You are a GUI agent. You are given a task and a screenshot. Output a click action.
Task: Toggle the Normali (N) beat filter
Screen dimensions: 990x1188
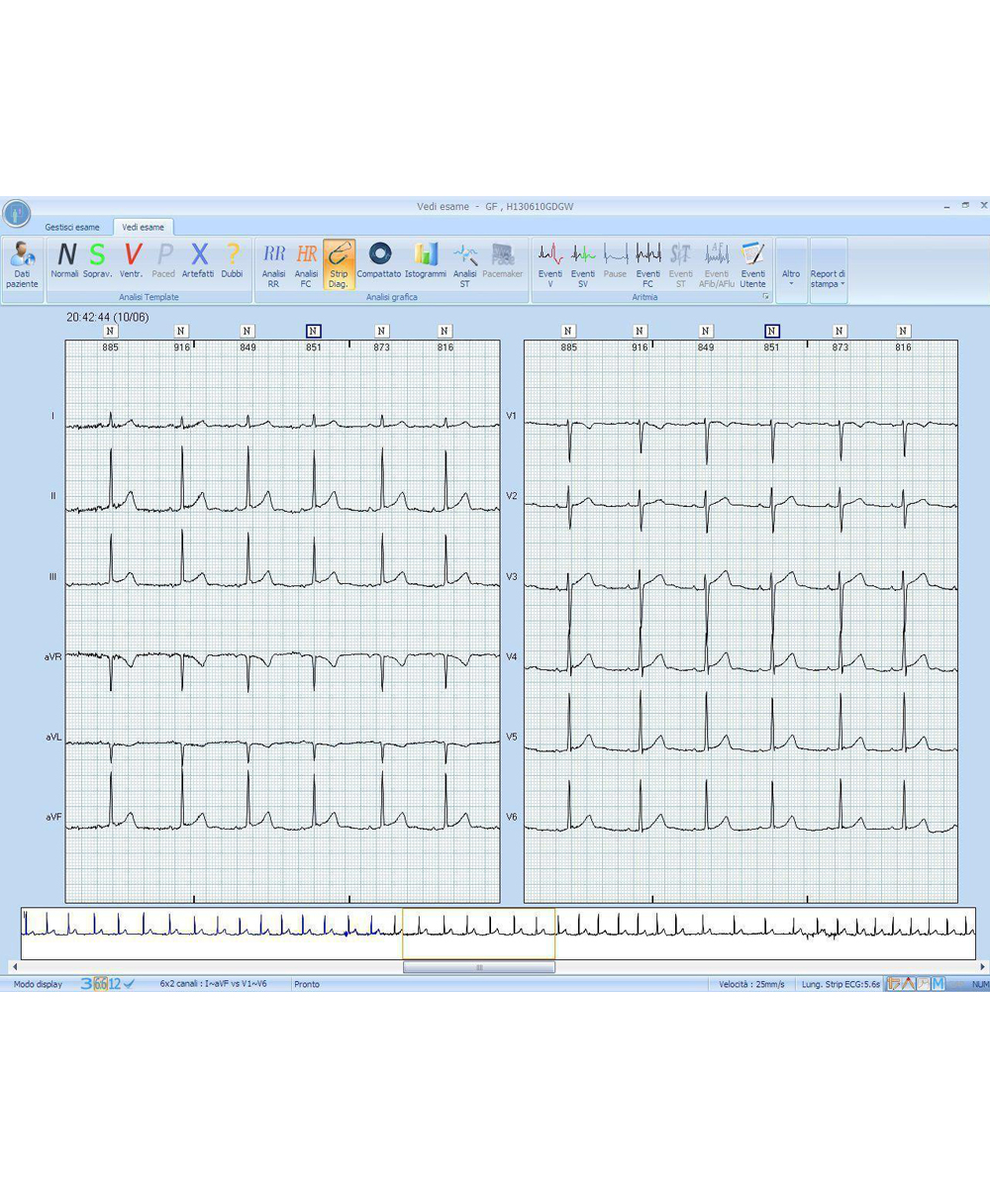[x=64, y=259]
